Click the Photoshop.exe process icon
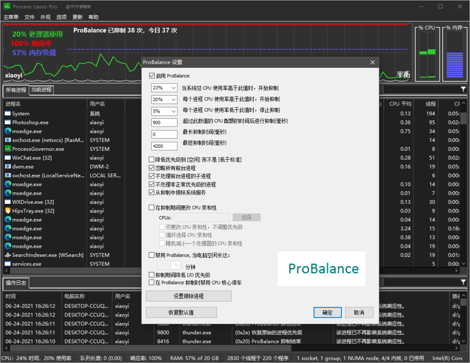 (x=8, y=123)
